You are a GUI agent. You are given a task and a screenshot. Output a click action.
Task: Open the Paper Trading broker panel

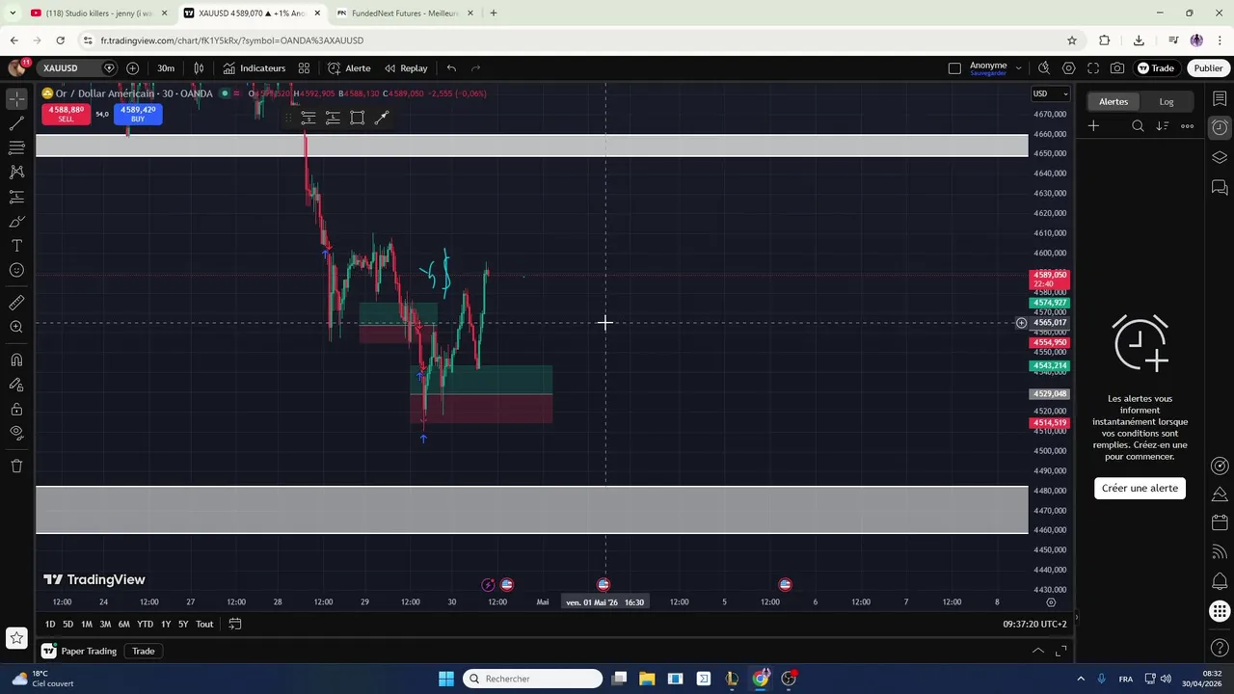[x=79, y=652]
